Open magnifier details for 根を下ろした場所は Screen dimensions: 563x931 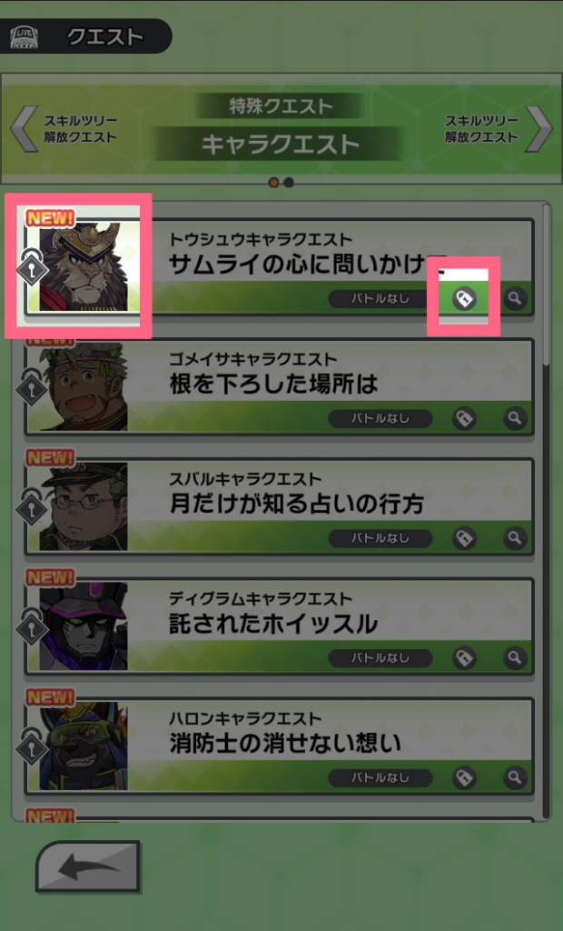[515, 418]
